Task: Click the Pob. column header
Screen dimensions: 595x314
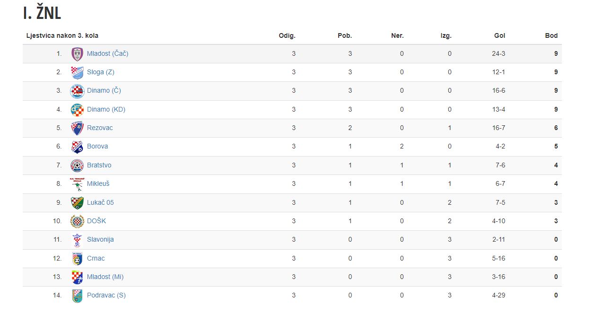Action: 345,35
